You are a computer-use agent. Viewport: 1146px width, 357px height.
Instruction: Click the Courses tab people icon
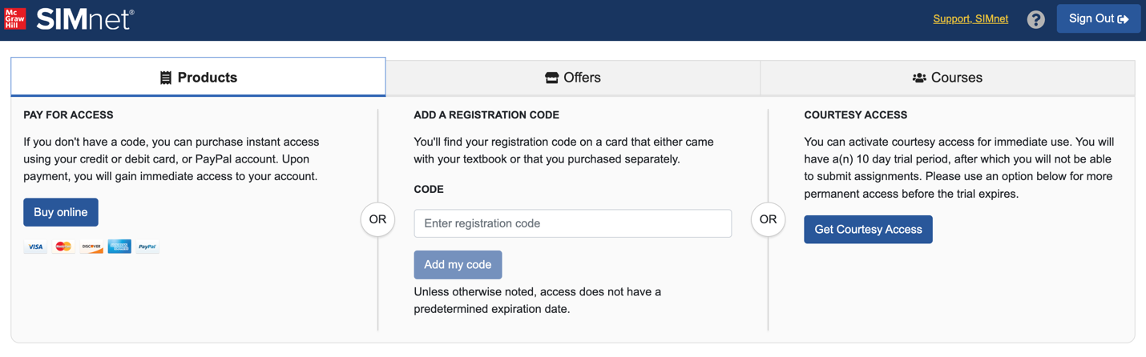(x=919, y=78)
